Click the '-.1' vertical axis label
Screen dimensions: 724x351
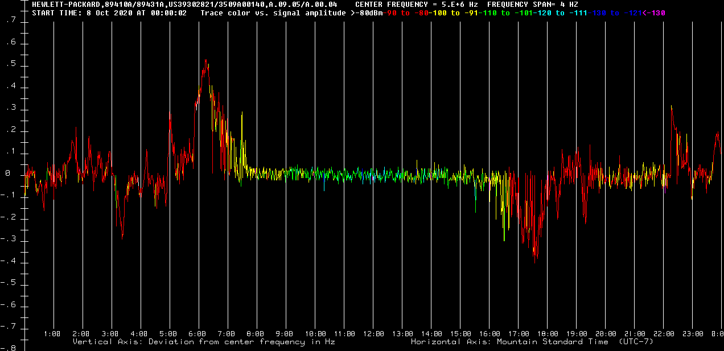pos(8,196)
